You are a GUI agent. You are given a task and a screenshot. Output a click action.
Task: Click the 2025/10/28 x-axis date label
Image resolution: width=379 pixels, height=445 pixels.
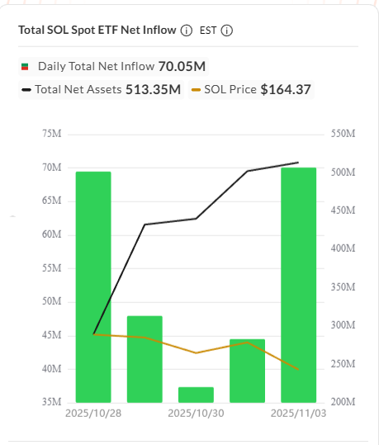click(x=93, y=413)
